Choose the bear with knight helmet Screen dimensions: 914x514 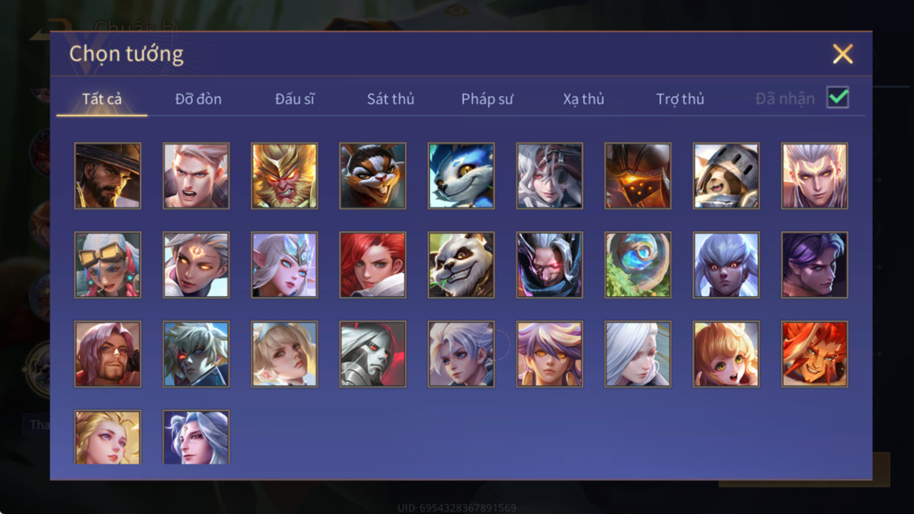(x=726, y=176)
